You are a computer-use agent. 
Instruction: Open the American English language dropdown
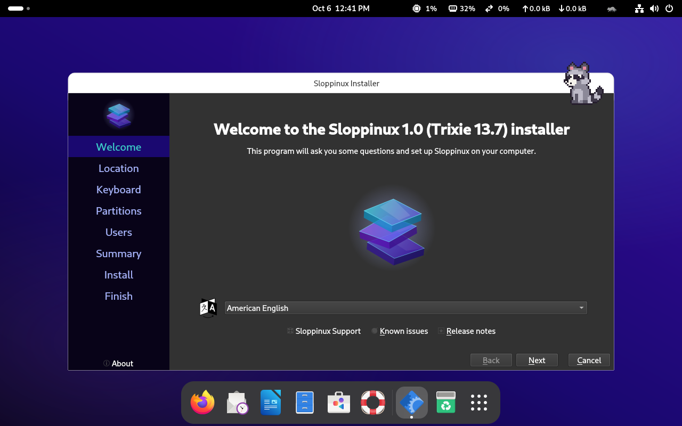pyautogui.click(x=405, y=308)
